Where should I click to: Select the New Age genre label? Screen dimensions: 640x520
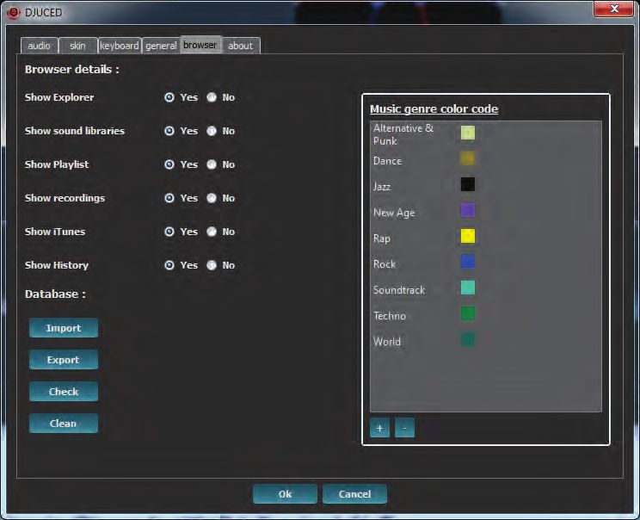394,213
